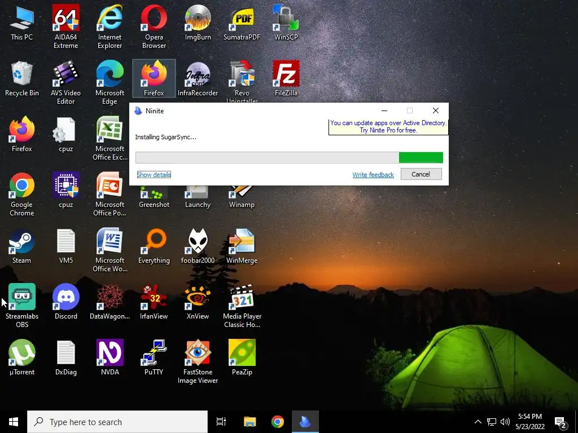Viewport: 578px width, 433px height.
Task: Select the FileZilla desktop shortcut
Action: click(286, 79)
